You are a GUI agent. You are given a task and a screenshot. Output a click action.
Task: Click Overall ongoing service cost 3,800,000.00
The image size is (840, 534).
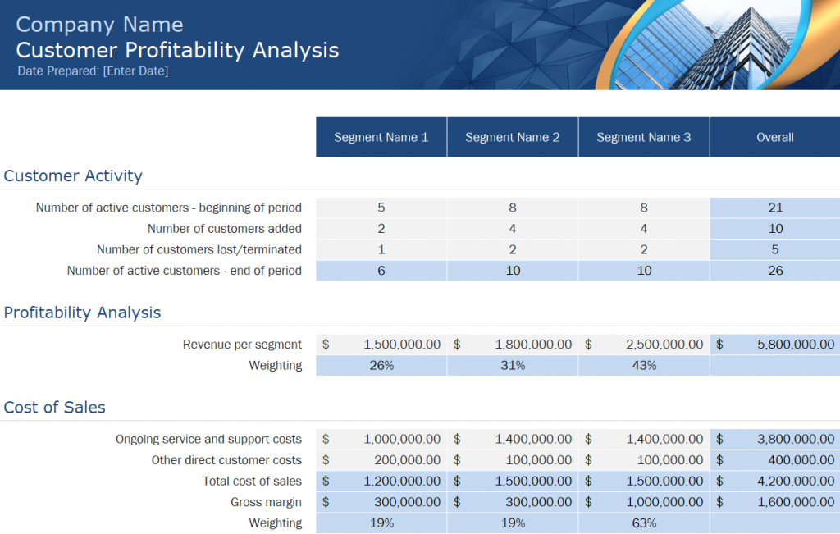coord(775,439)
